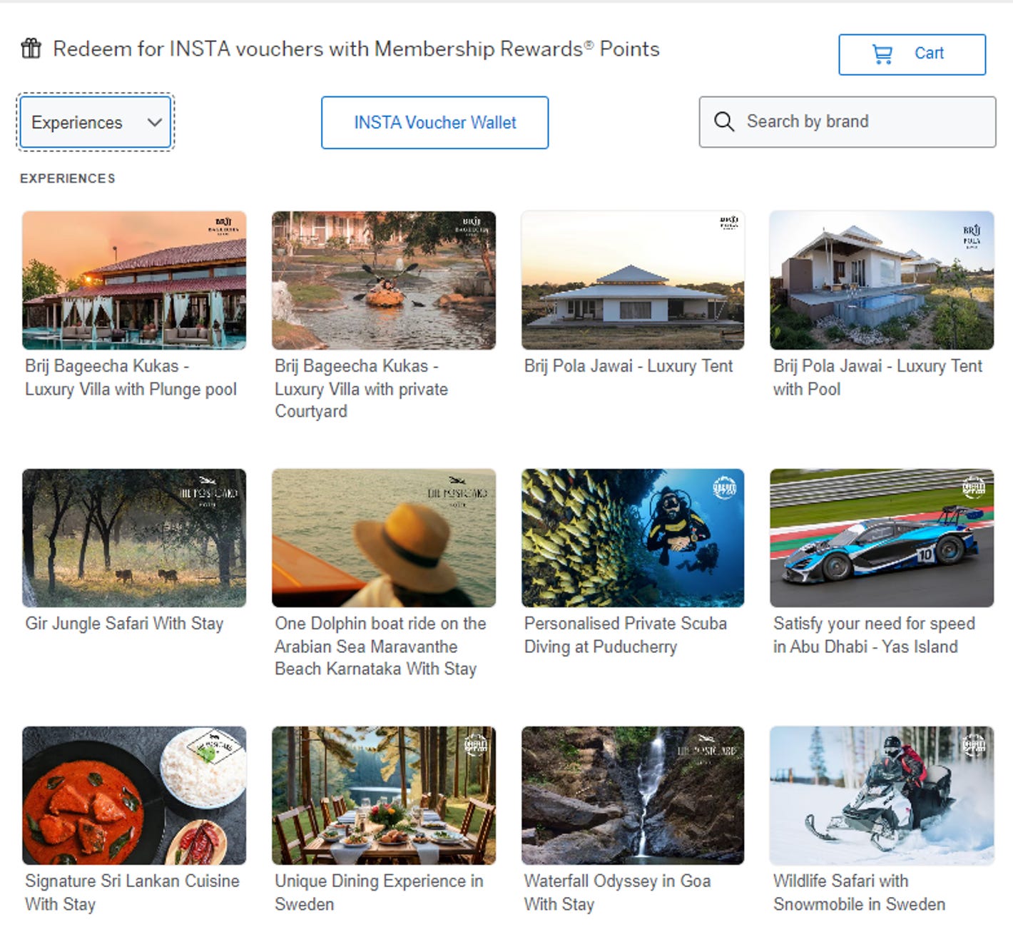The height and width of the screenshot is (937, 1013).
Task: Click the Cart label in the top right
Action: pos(930,53)
